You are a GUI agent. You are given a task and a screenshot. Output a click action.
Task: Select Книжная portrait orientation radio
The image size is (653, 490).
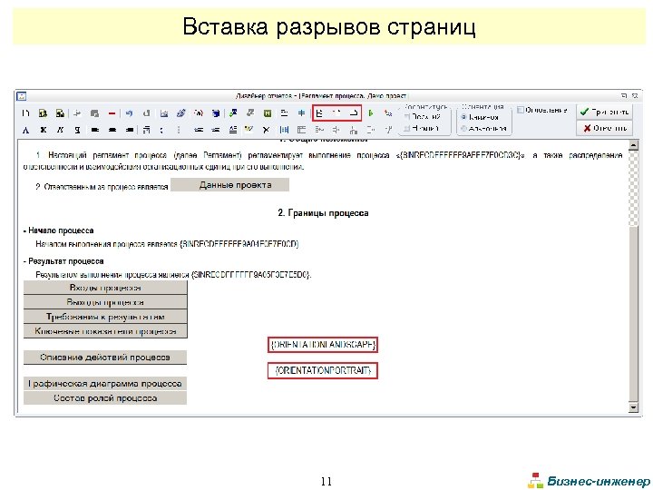(x=463, y=117)
